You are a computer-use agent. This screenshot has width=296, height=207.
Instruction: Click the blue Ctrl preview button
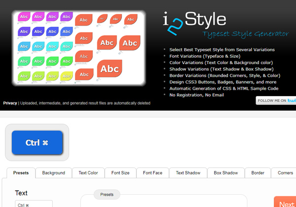click(37, 142)
